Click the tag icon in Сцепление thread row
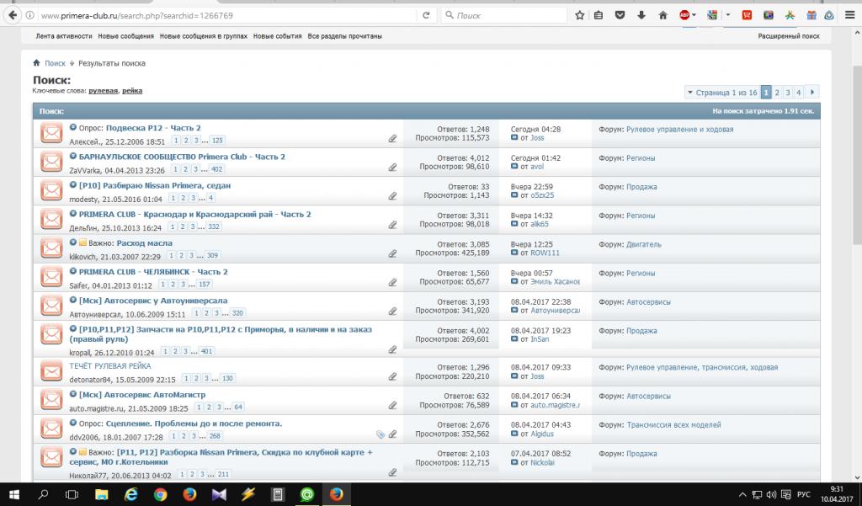The image size is (862, 506). 380,434
